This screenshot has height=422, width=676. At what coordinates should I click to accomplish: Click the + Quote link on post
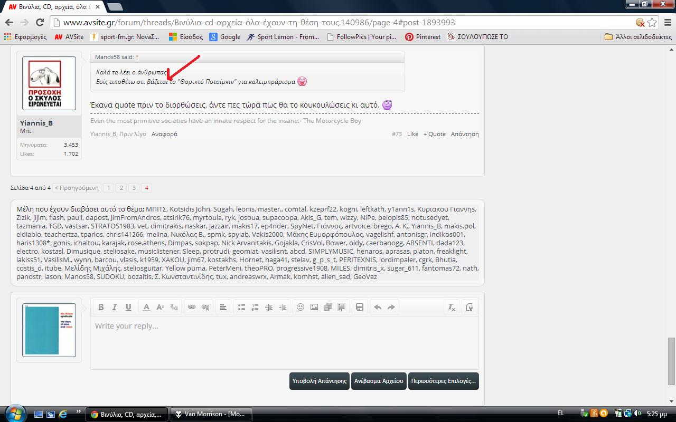(x=434, y=134)
